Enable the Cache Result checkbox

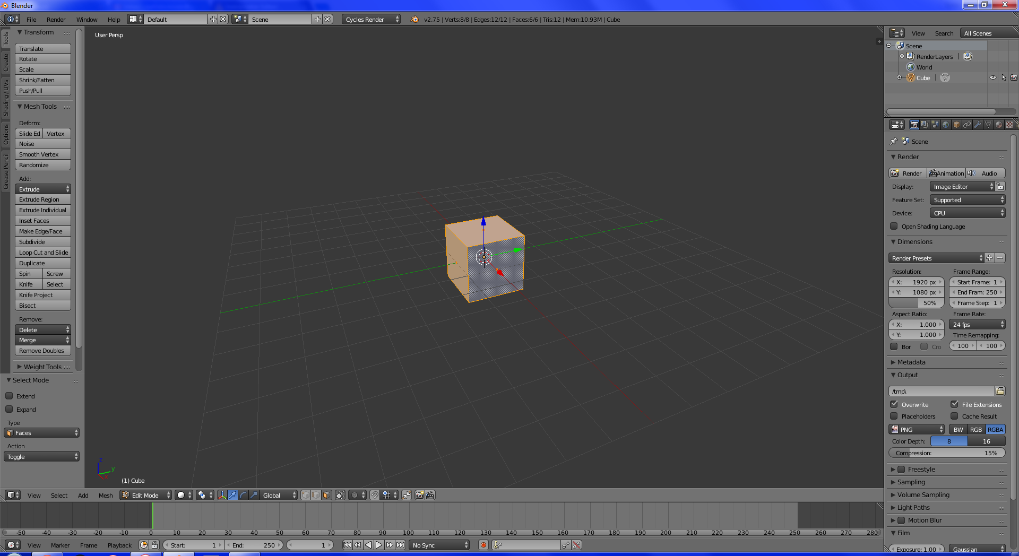pos(955,416)
